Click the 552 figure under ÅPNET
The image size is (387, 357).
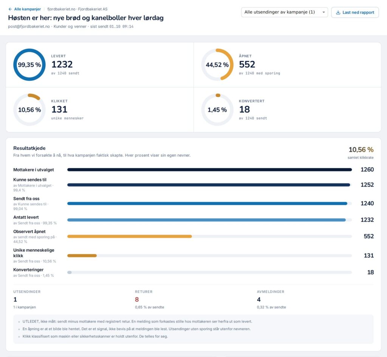(x=247, y=64)
